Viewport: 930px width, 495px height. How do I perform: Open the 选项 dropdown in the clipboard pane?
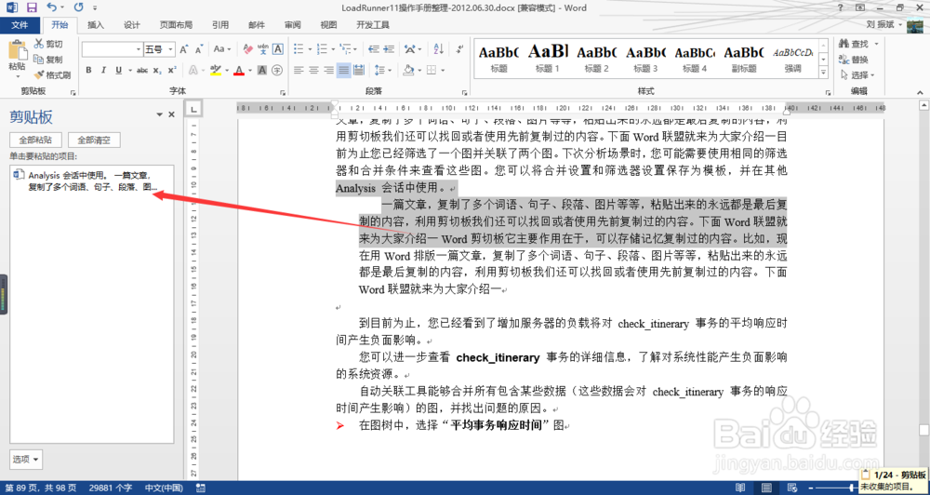pos(27,460)
